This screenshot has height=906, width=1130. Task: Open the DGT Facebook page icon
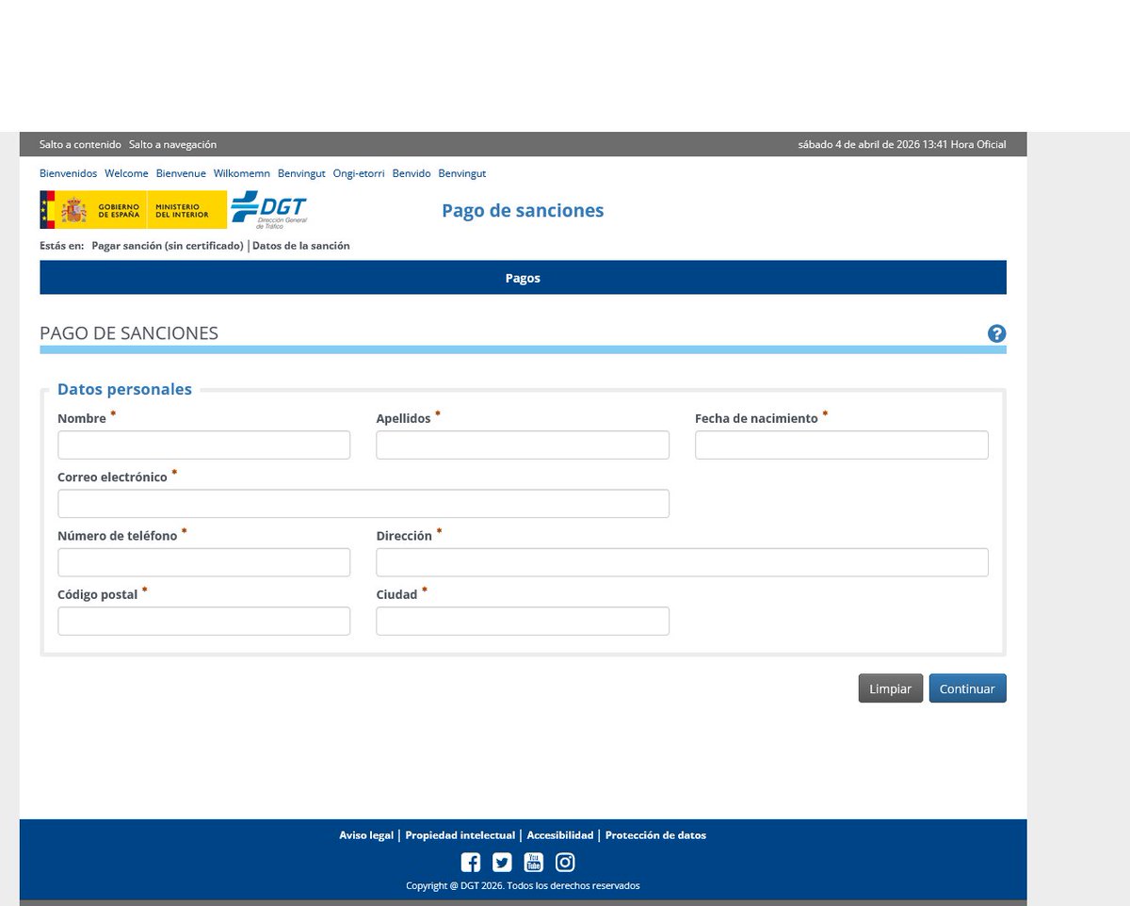(x=471, y=862)
